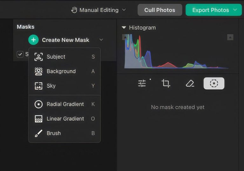Click the Radial Gradient circle icon
The width and height of the screenshot is (244, 171).
[x=38, y=104]
